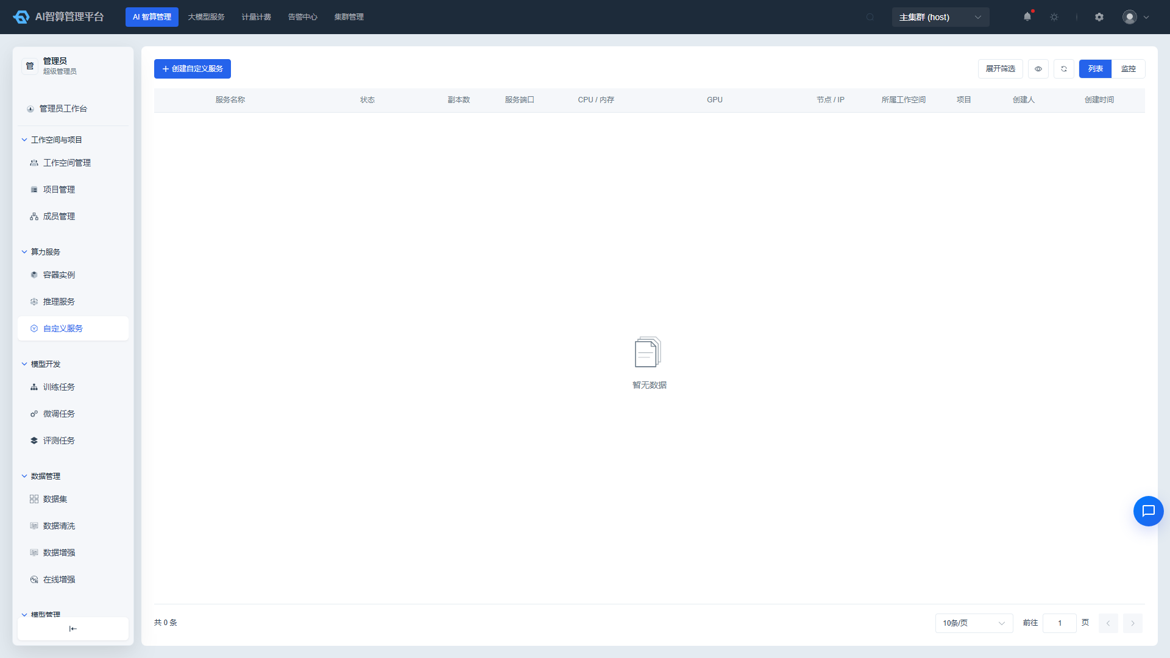This screenshot has height=658, width=1170.
Task: Collapse the sidebar with the bottom arrow icon
Action: point(73,629)
